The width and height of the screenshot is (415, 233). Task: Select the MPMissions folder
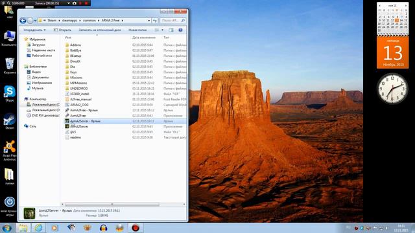tap(78, 83)
